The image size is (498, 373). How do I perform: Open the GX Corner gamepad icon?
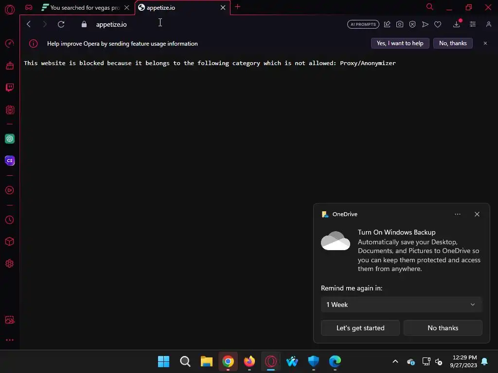29,8
